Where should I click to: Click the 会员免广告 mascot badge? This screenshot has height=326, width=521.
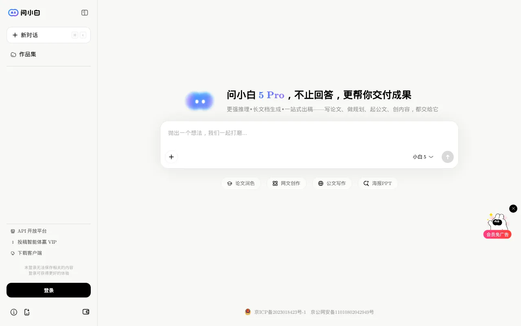(x=497, y=226)
